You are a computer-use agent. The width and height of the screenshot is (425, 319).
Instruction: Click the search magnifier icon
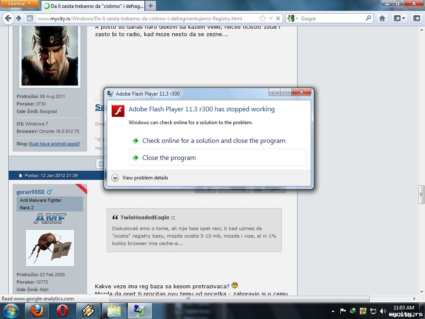(x=368, y=18)
